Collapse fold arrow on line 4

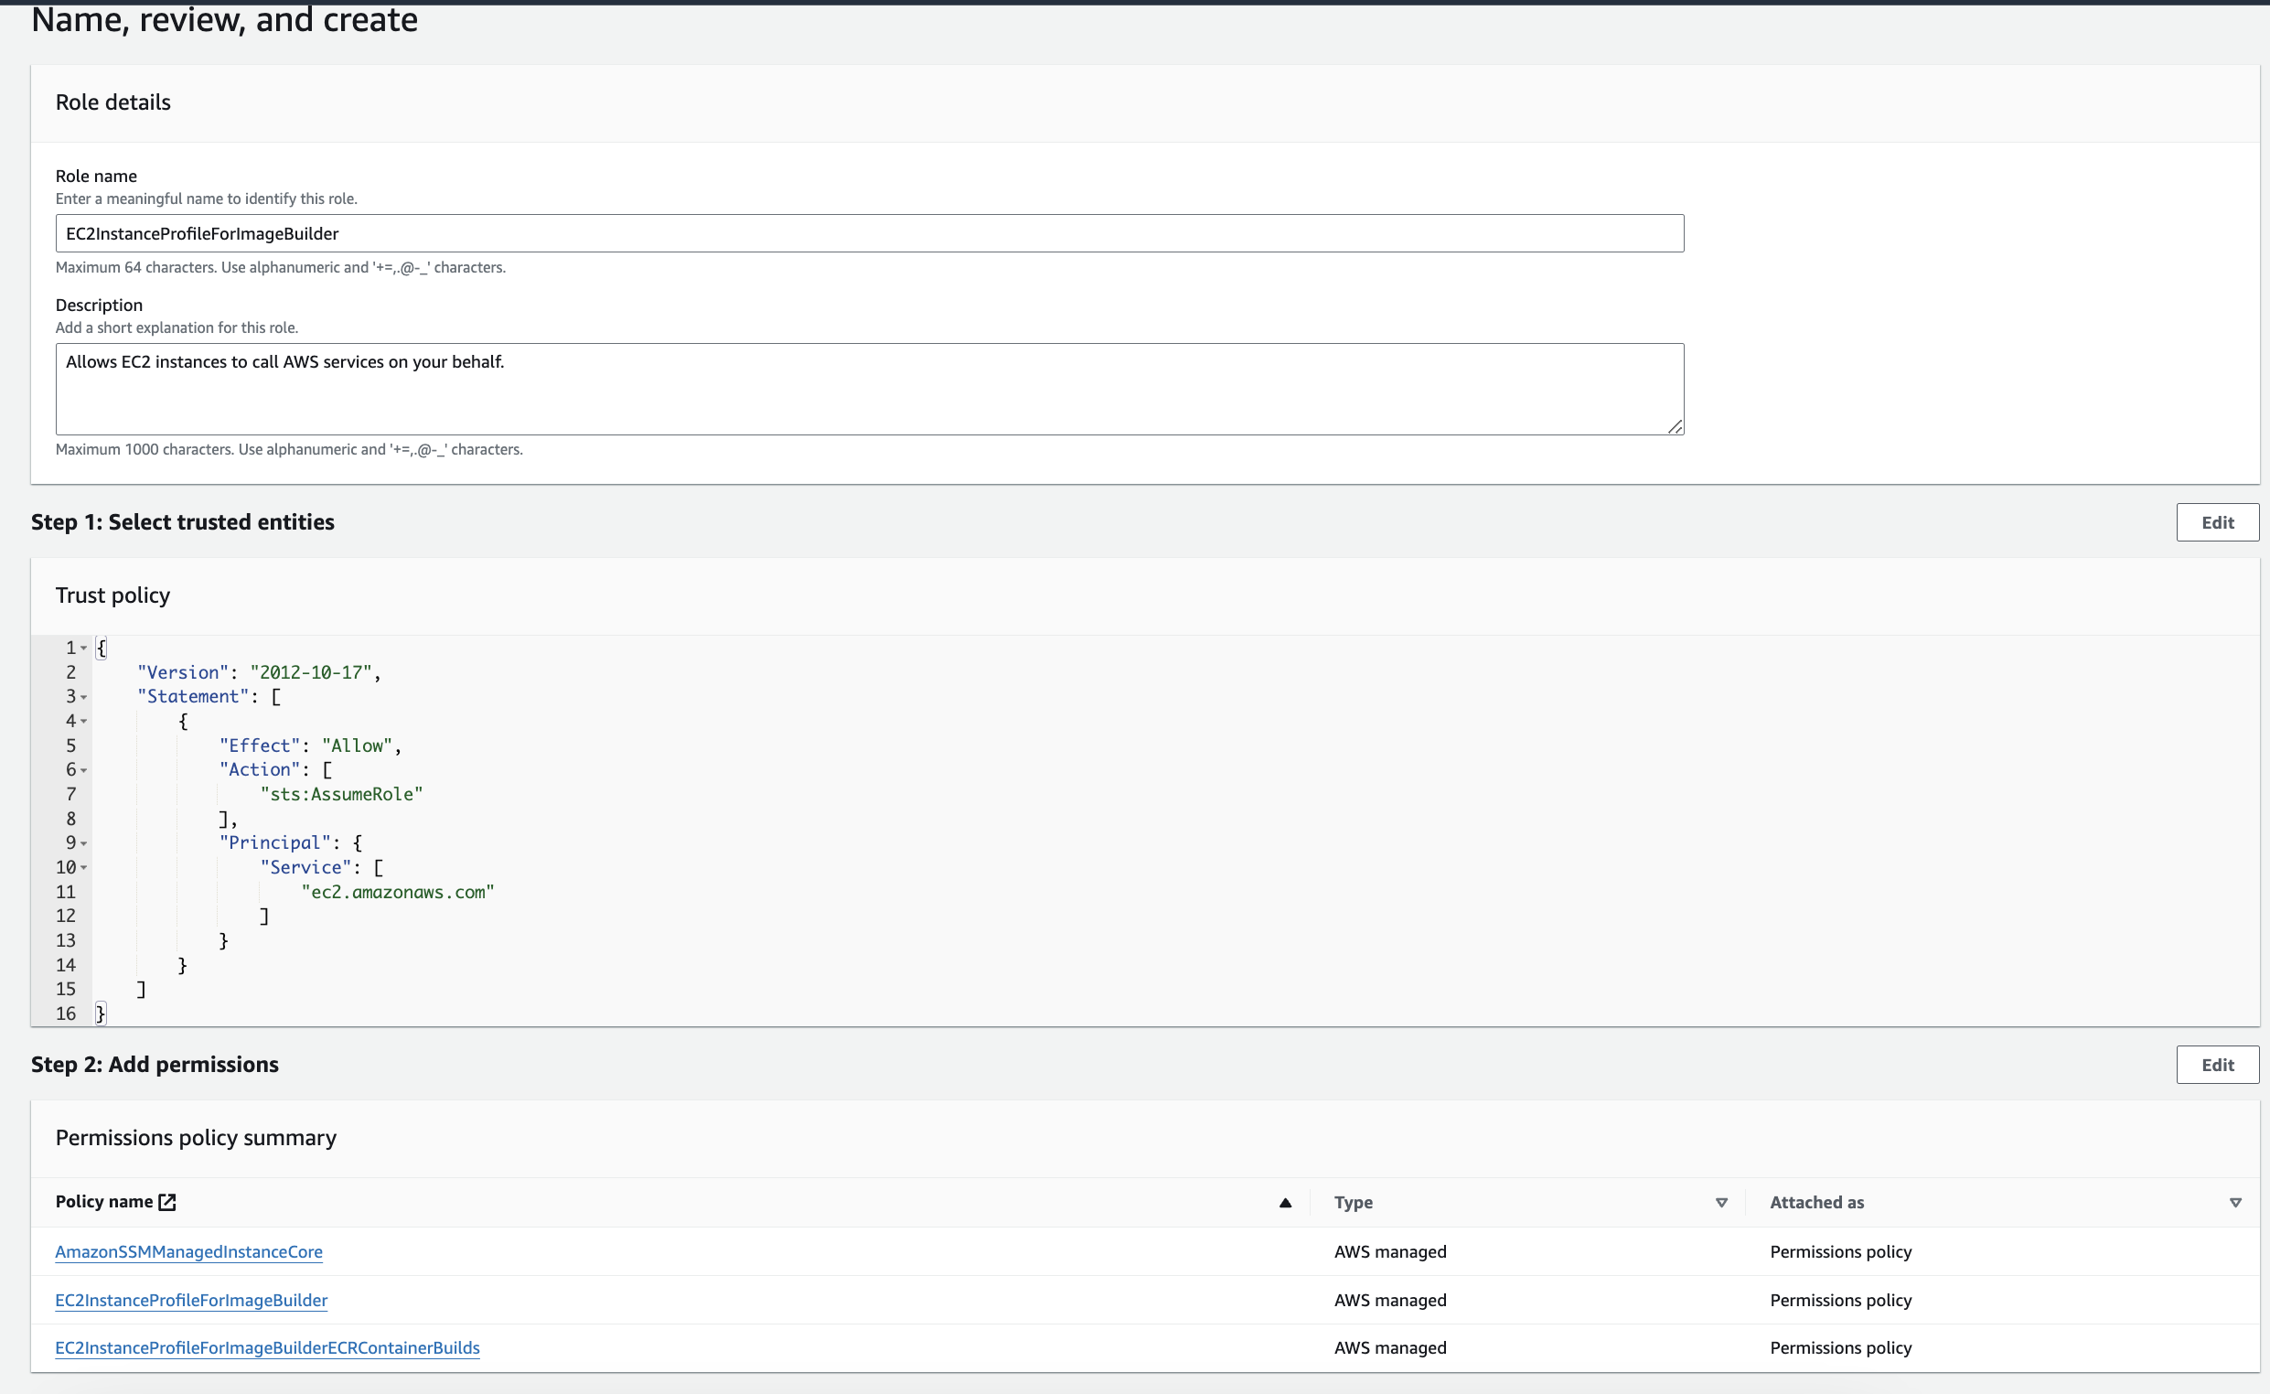tap(84, 721)
